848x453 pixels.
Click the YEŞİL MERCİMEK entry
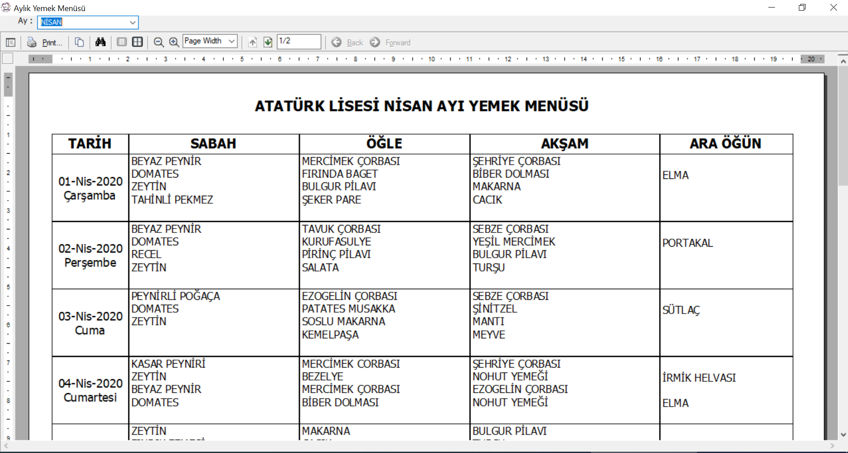[514, 242]
